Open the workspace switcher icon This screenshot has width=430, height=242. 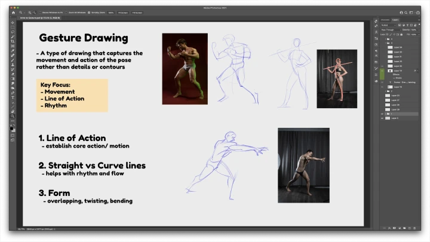tap(411, 13)
